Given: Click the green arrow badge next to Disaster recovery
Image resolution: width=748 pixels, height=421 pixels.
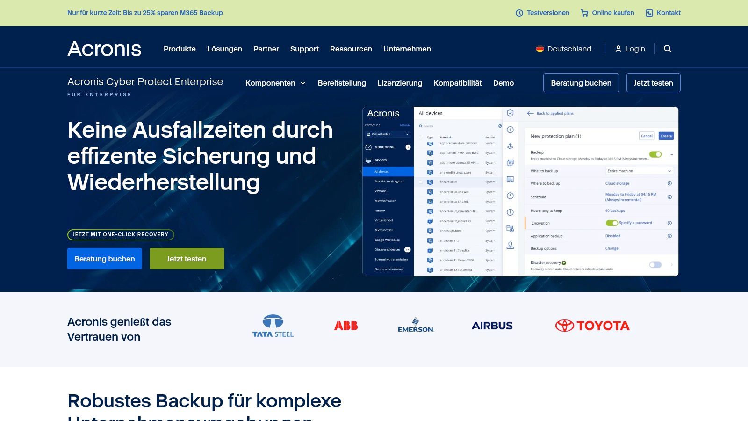Looking at the screenshot, I should coord(564,263).
